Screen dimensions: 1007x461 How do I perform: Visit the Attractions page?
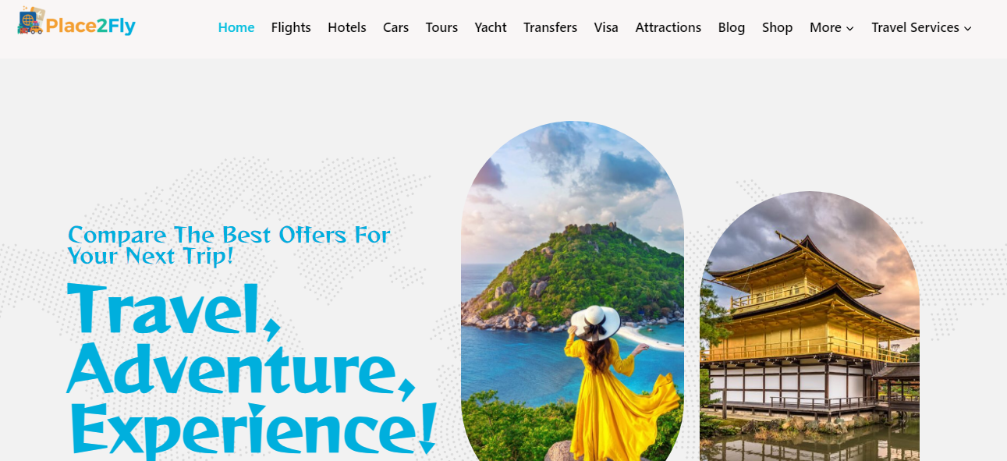tap(668, 27)
